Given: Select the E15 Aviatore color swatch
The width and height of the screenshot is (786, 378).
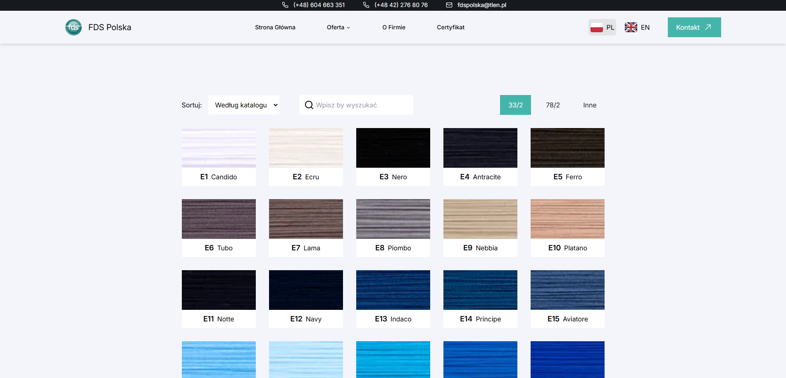Looking at the screenshot, I should pos(567,299).
